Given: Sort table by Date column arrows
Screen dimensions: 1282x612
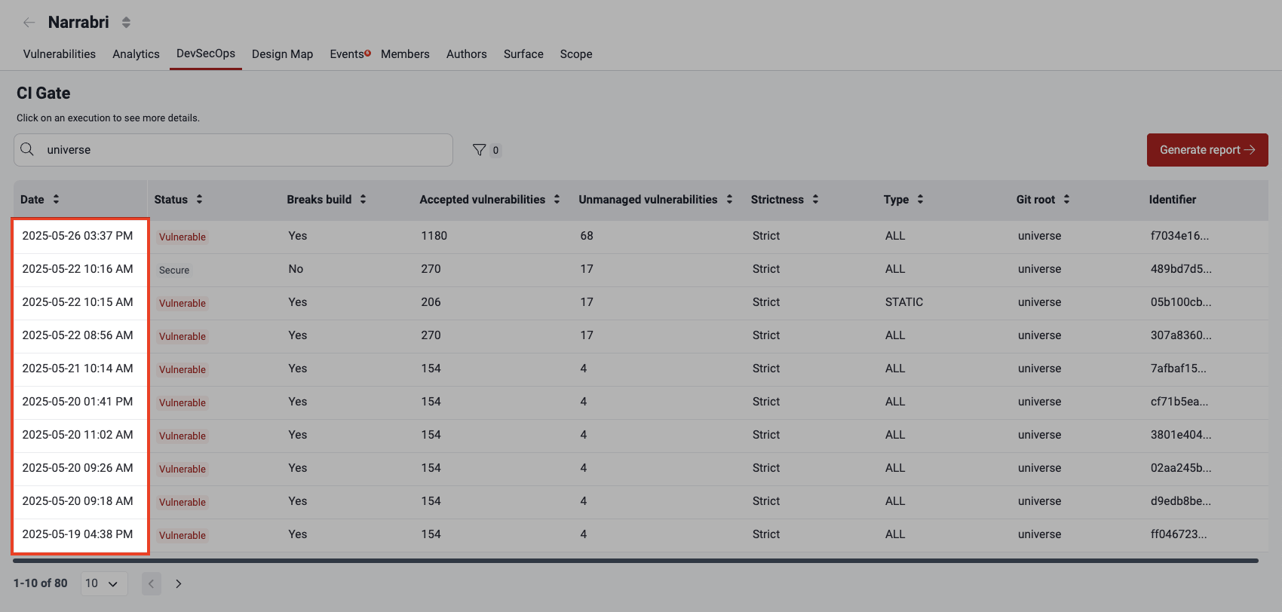Looking at the screenshot, I should [x=56, y=199].
